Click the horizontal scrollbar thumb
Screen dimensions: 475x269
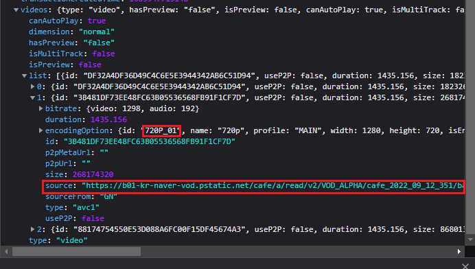coord(76,251)
